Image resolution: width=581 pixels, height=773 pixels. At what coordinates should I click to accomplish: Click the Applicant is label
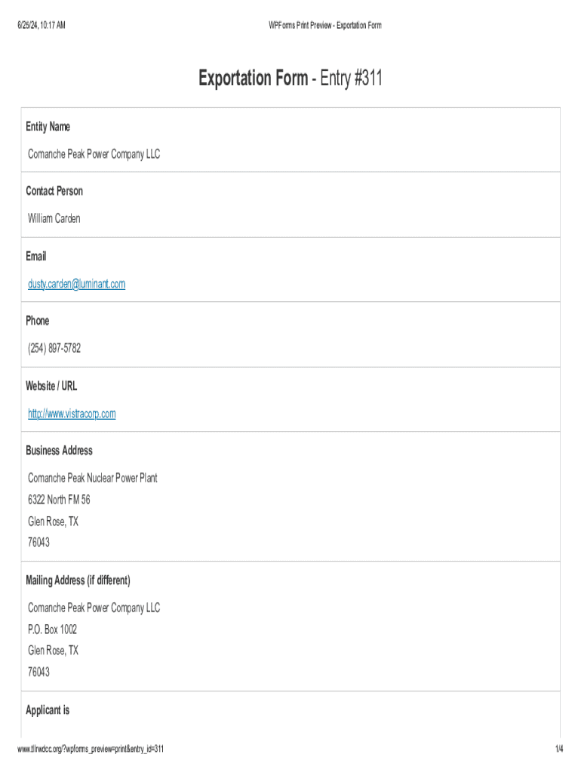48,710
